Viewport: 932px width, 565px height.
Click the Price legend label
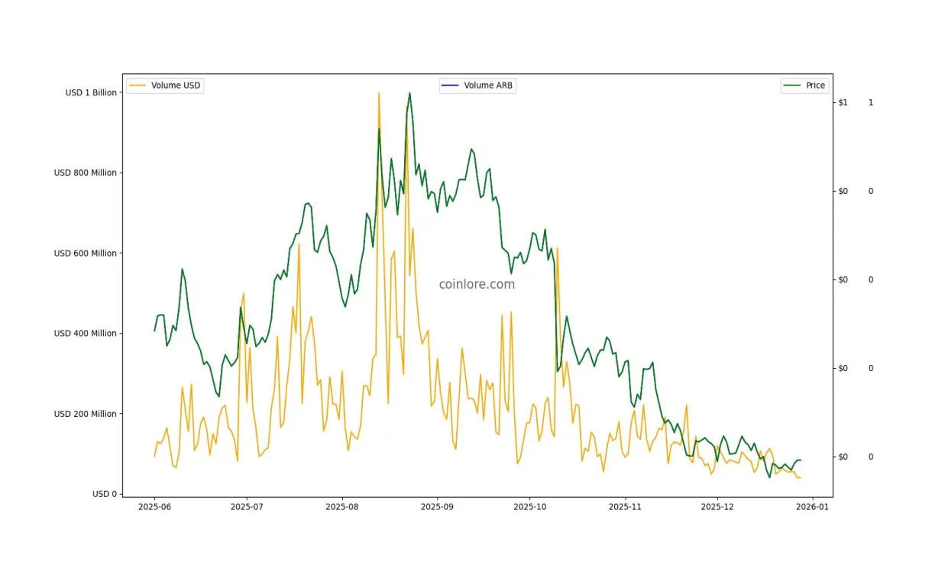(x=815, y=86)
